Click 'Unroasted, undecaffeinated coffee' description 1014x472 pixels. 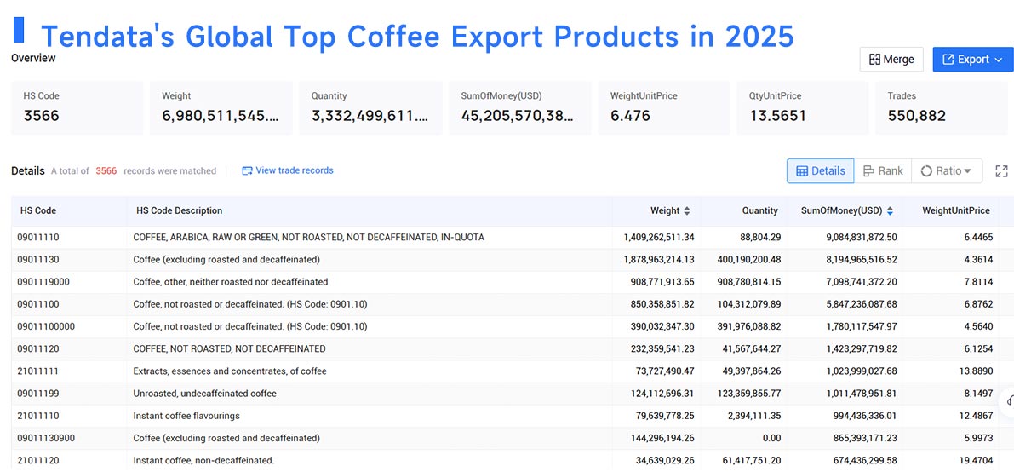pyautogui.click(x=205, y=394)
